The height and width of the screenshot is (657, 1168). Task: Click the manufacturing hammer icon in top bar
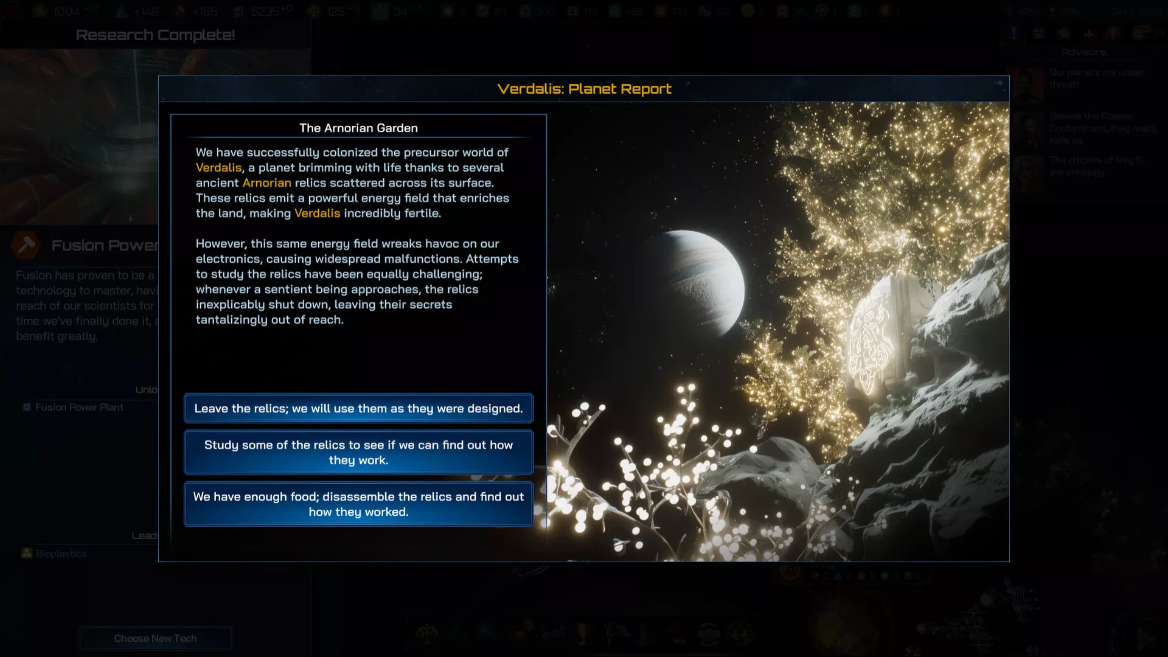click(x=179, y=11)
